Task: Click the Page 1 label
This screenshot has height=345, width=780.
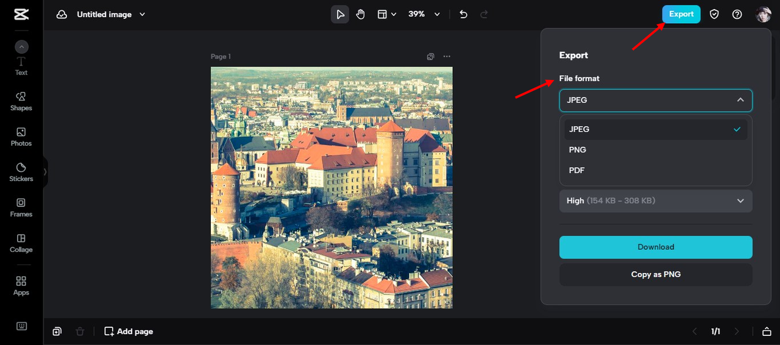Action: click(x=221, y=57)
